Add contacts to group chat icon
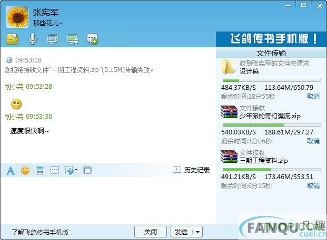This screenshot has width=327, height=240. 92,39
